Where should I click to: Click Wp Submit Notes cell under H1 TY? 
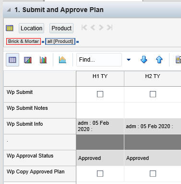100,110
